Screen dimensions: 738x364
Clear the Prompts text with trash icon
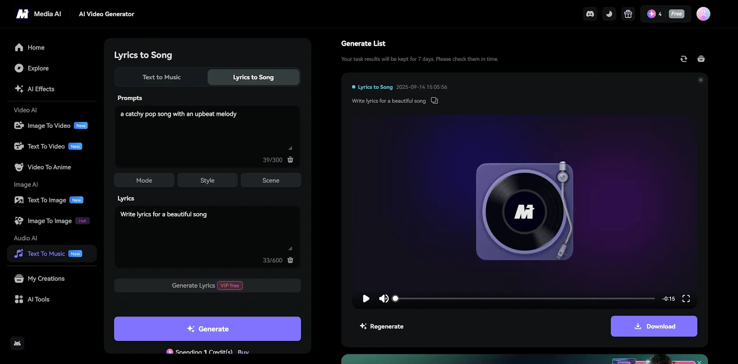(290, 160)
